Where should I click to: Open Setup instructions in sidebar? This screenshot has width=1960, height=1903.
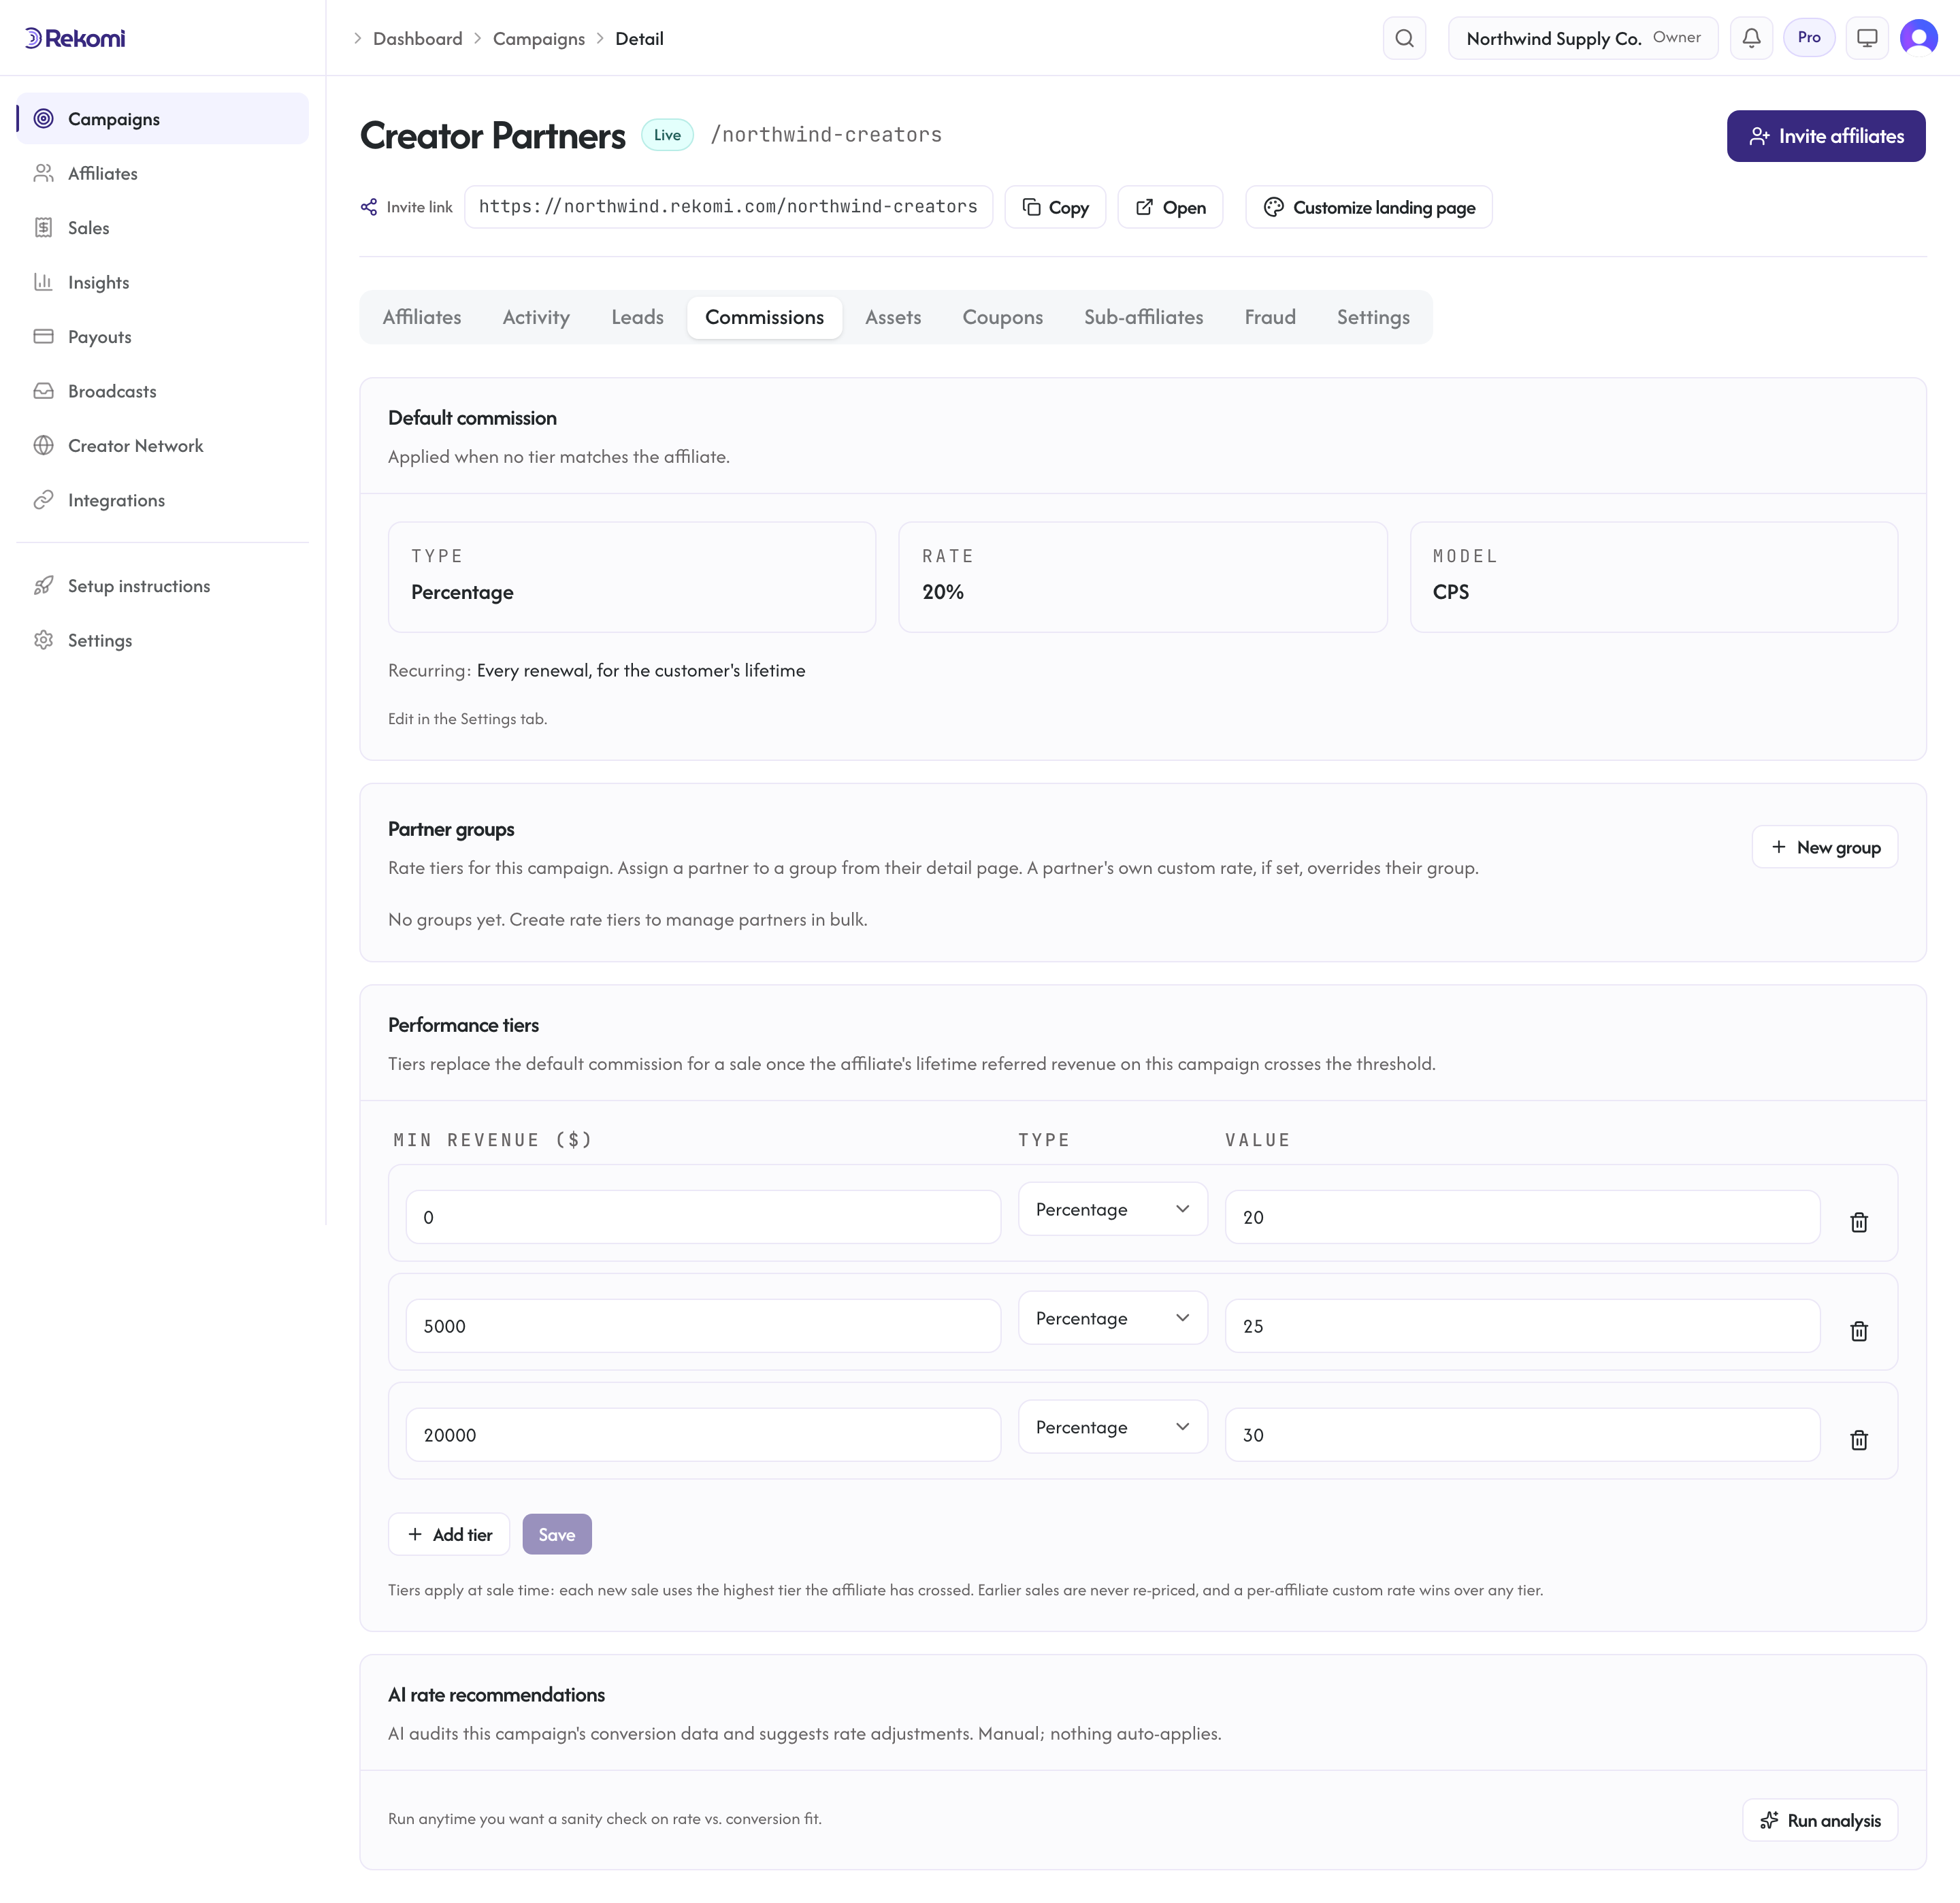[x=162, y=586]
